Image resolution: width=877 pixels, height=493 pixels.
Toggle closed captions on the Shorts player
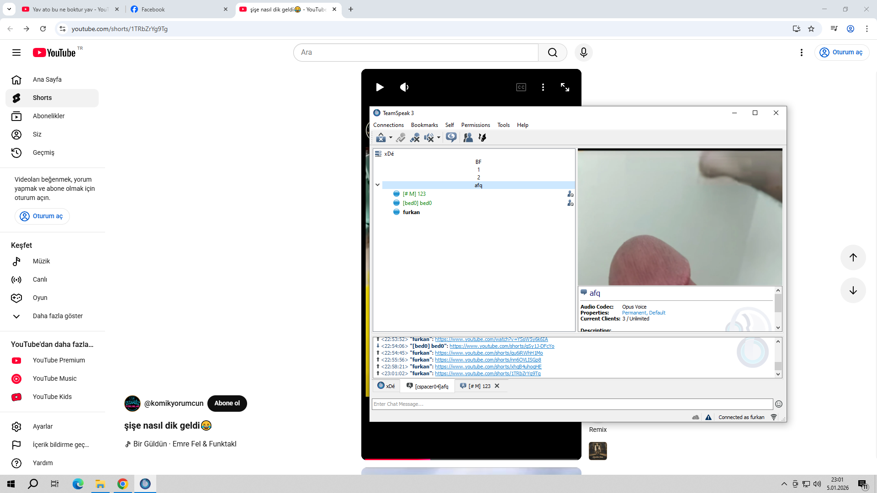pos(521,87)
